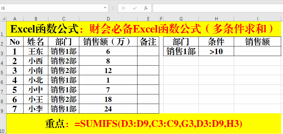Screen dimensions: 283x134
Task: Select row 3 header
Action: point(3,51)
